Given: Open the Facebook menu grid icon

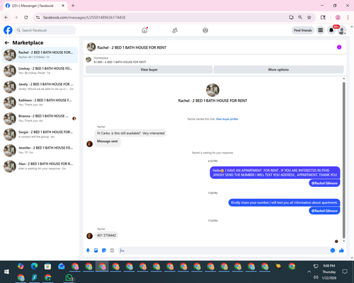Looking at the screenshot, I should 320,30.
